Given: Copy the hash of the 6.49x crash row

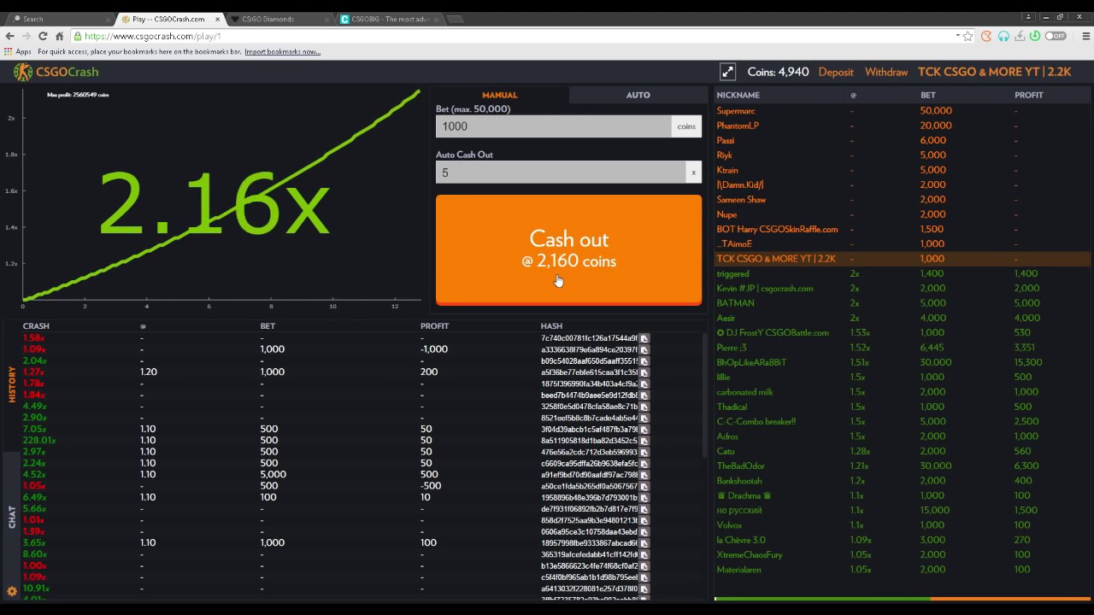Looking at the screenshot, I should click(644, 497).
